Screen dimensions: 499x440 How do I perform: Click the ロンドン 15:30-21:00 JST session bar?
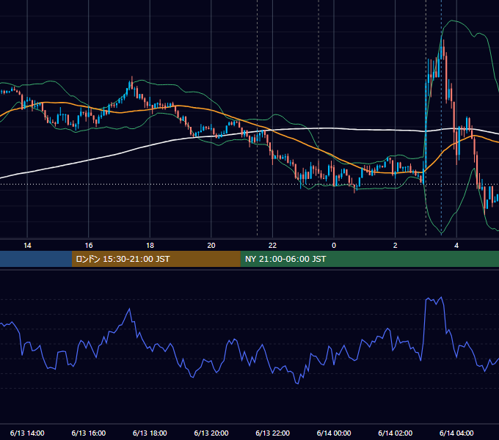click(x=156, y=259)
